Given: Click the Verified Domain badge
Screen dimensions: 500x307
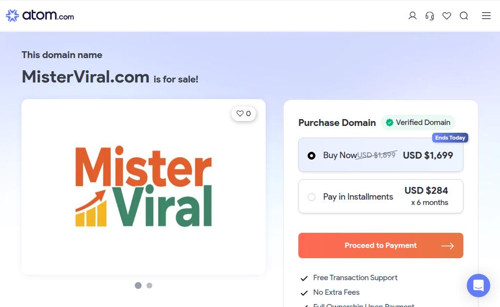Looking at the screenshot, I should pyautogui.click(x=418, y=123).
